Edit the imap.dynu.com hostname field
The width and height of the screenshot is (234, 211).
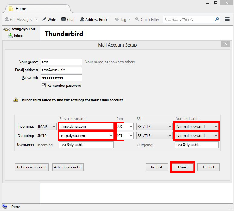pos(86,126)
